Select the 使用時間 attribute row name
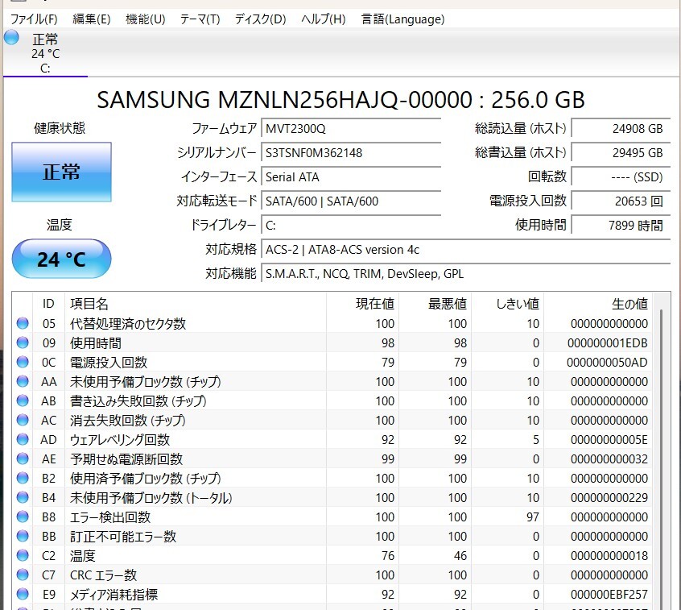 click(96, 343)
